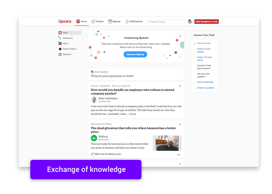This screenshot has width=272, height=194.
Task: Click the Quora logo
Action: [65, 21]
